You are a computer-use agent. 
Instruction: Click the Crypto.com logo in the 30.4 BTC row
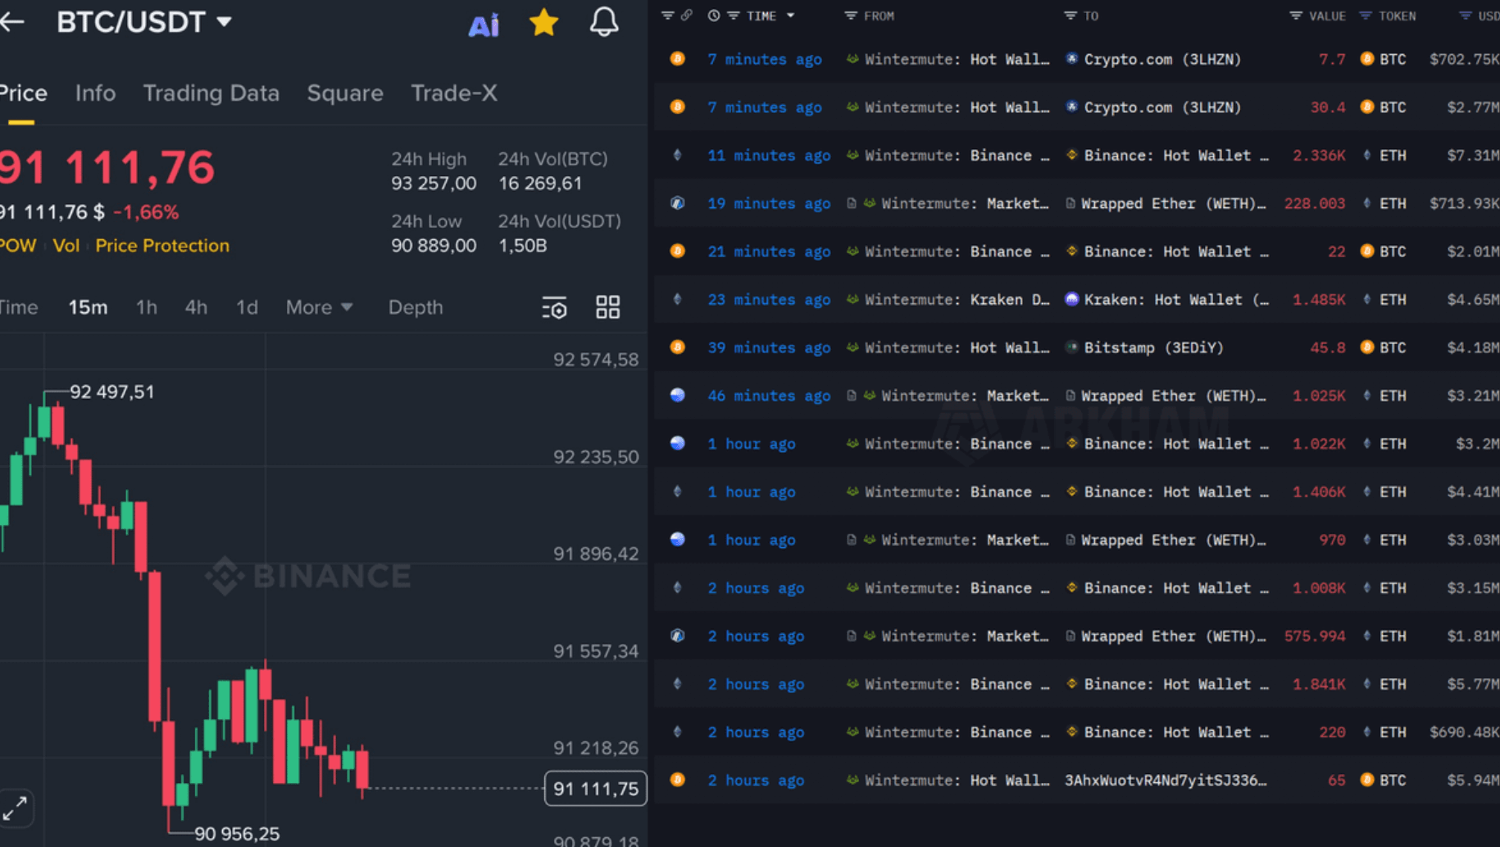(1071, 107)
